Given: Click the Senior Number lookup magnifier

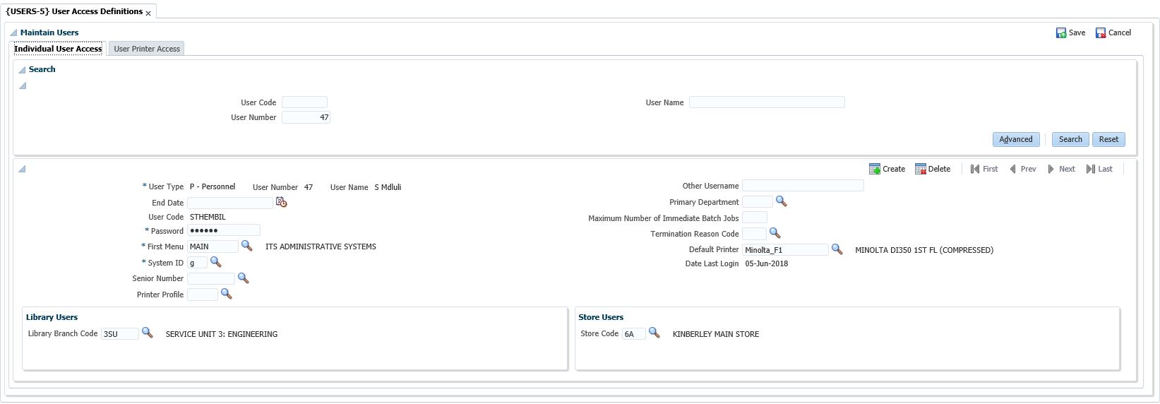Looking at the screenshot, I should (x=243, y=278).
